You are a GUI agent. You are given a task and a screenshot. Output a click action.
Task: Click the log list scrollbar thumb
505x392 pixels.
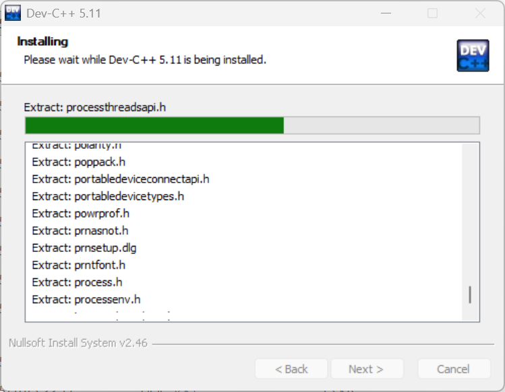470,294
